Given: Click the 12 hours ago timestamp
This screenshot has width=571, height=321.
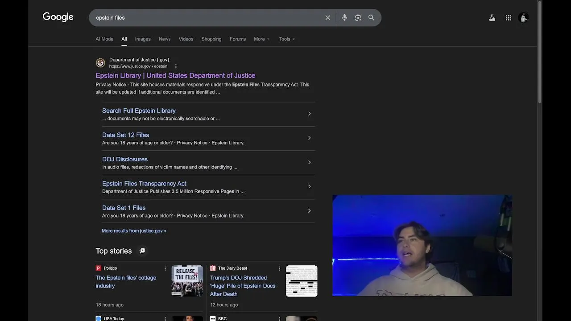Looking at the screenshot, I should pyautogui.click(x=224, y=305).
